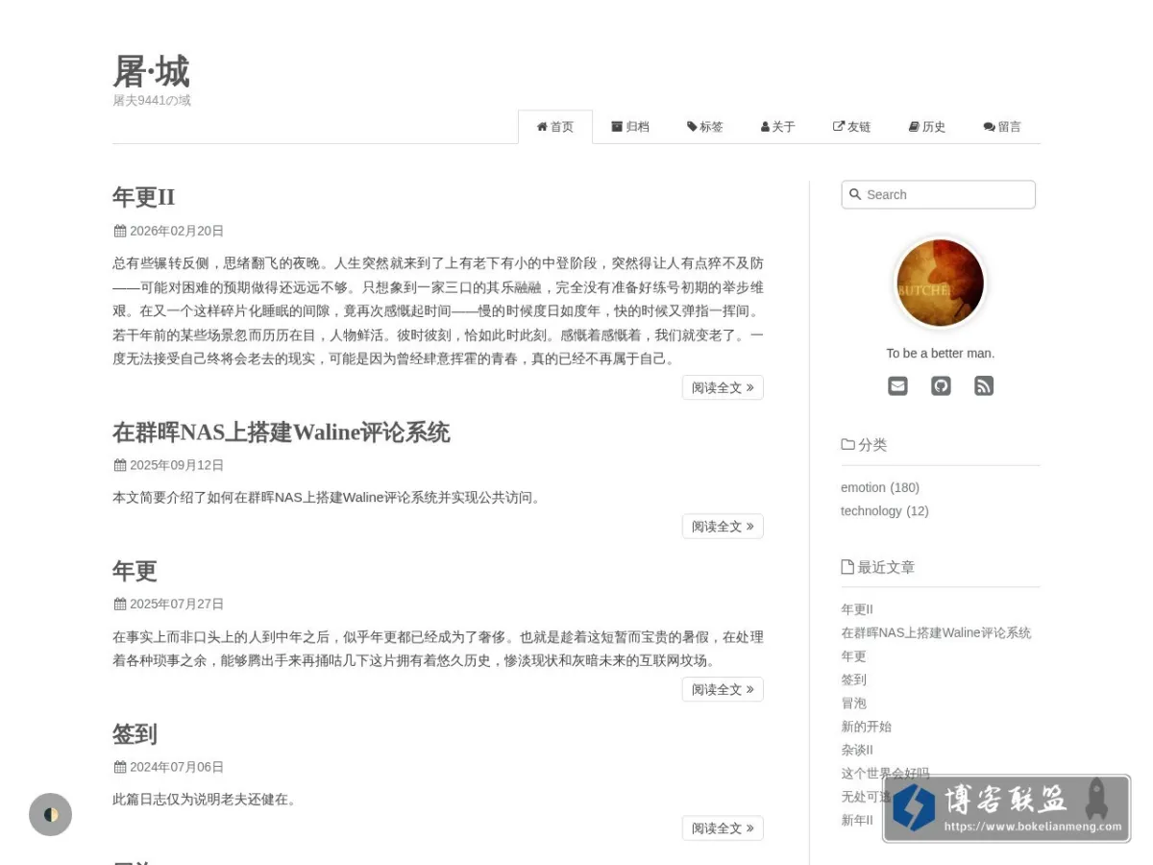The height and width of the screenshot is (865, 1153).
Task: Open 签到 in the recent articles list
Action: 854,680
